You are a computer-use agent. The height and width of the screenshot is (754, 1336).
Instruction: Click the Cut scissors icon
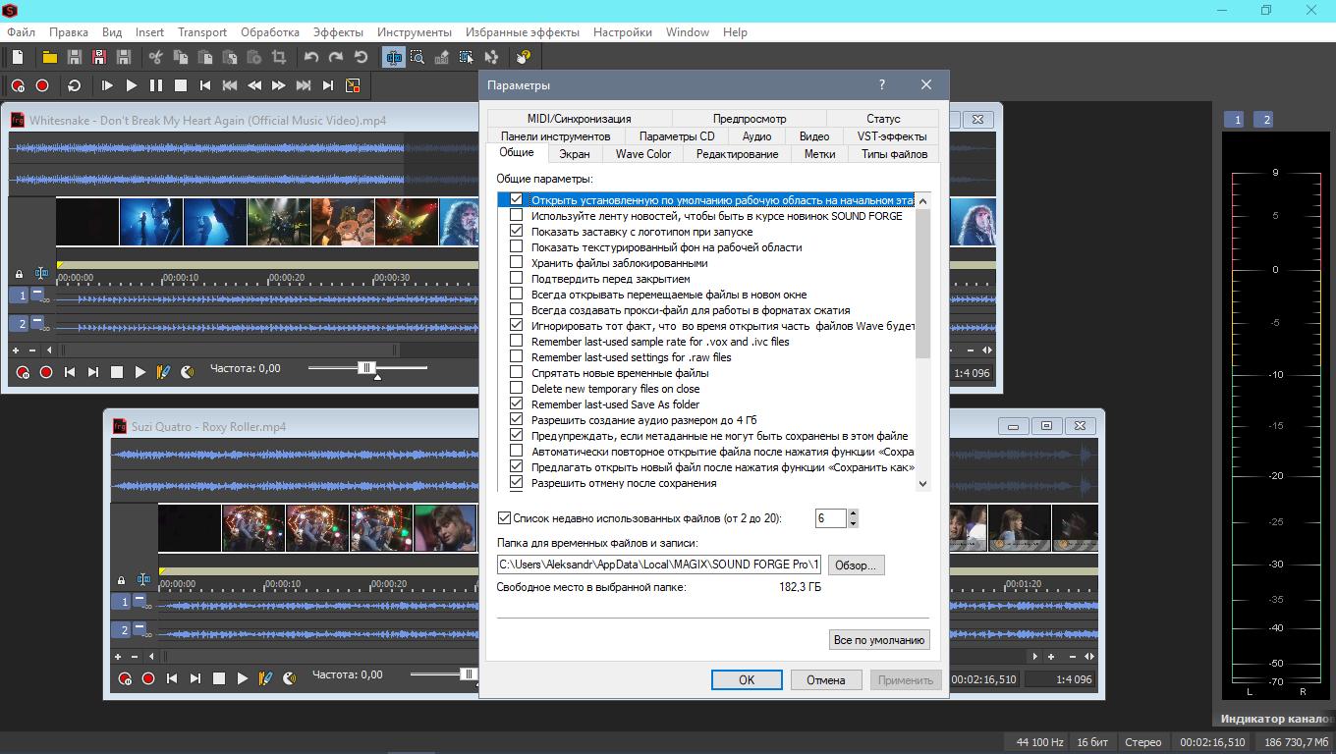156,58
